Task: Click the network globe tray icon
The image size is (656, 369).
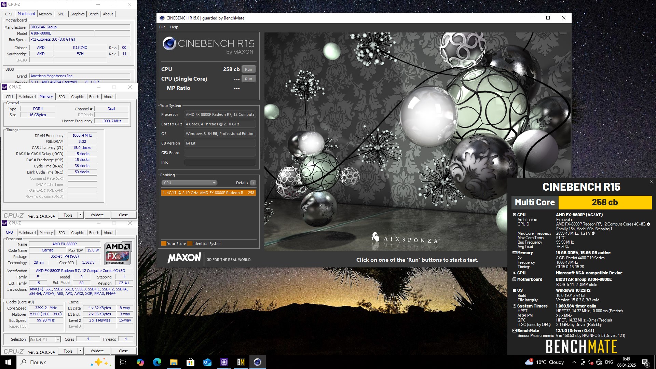Action: [x=599, y=362]
